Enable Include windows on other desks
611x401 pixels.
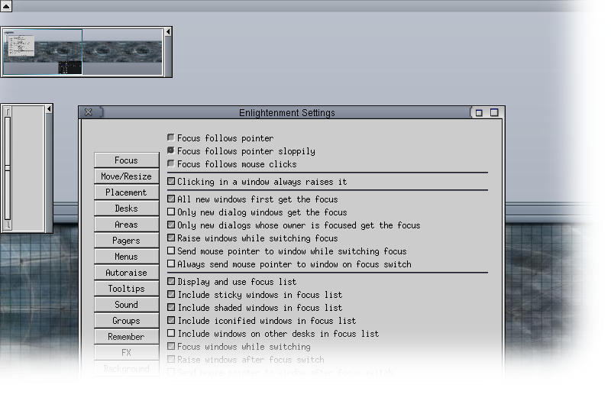[x=170, y=333]
